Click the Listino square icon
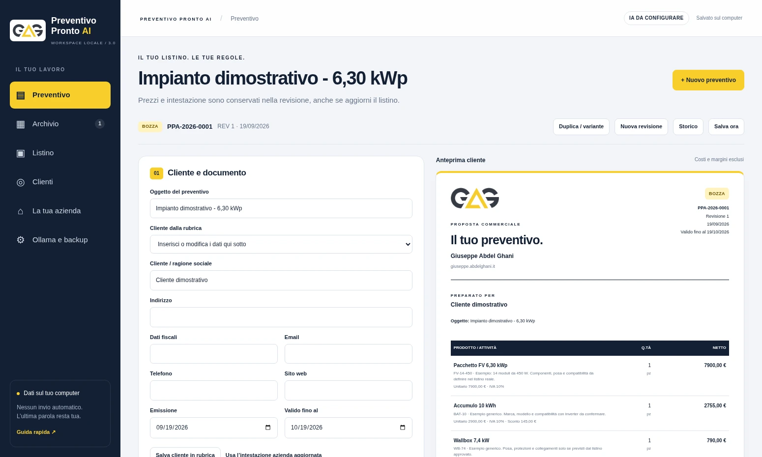762x457 pixels. tap(21, 153)
